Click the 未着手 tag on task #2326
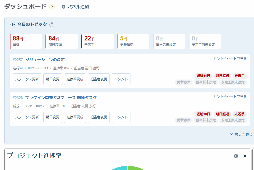Image resolution: width=254 pixels, height=170 pixels. click(x=240, y=114)
